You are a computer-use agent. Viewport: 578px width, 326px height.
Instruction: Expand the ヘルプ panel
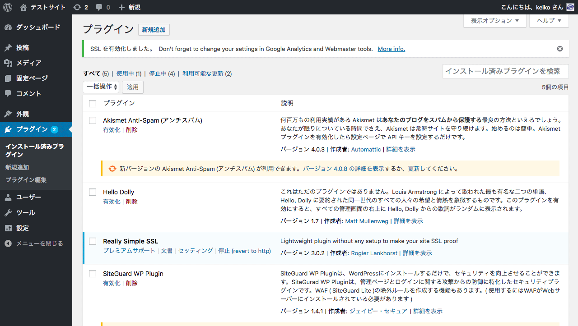point(549,21)
